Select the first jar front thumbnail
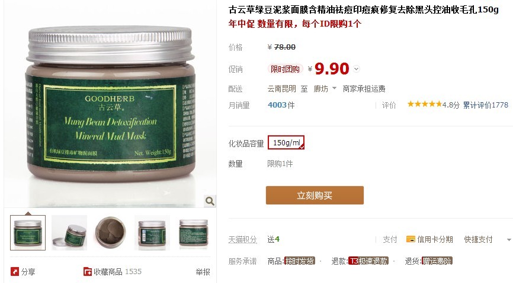The image size is (513, 283). (28, 233)
